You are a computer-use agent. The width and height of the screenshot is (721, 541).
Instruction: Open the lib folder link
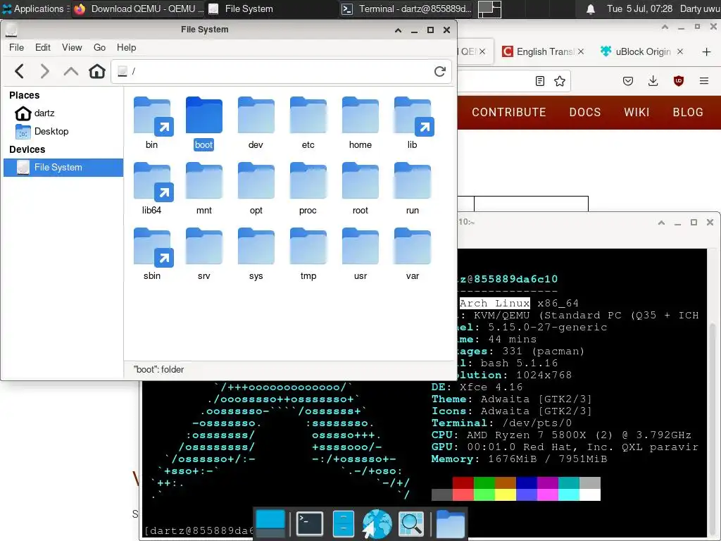(x=413, y=123)
